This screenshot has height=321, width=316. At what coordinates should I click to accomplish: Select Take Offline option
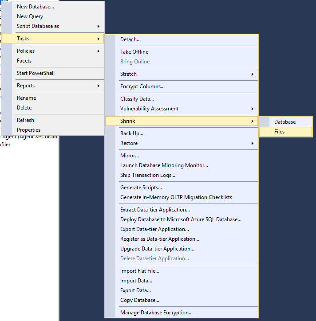click(x=134, y=52)
